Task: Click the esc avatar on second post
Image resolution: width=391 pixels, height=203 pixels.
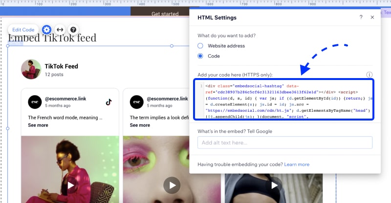Action: click(x=137, y=102)
